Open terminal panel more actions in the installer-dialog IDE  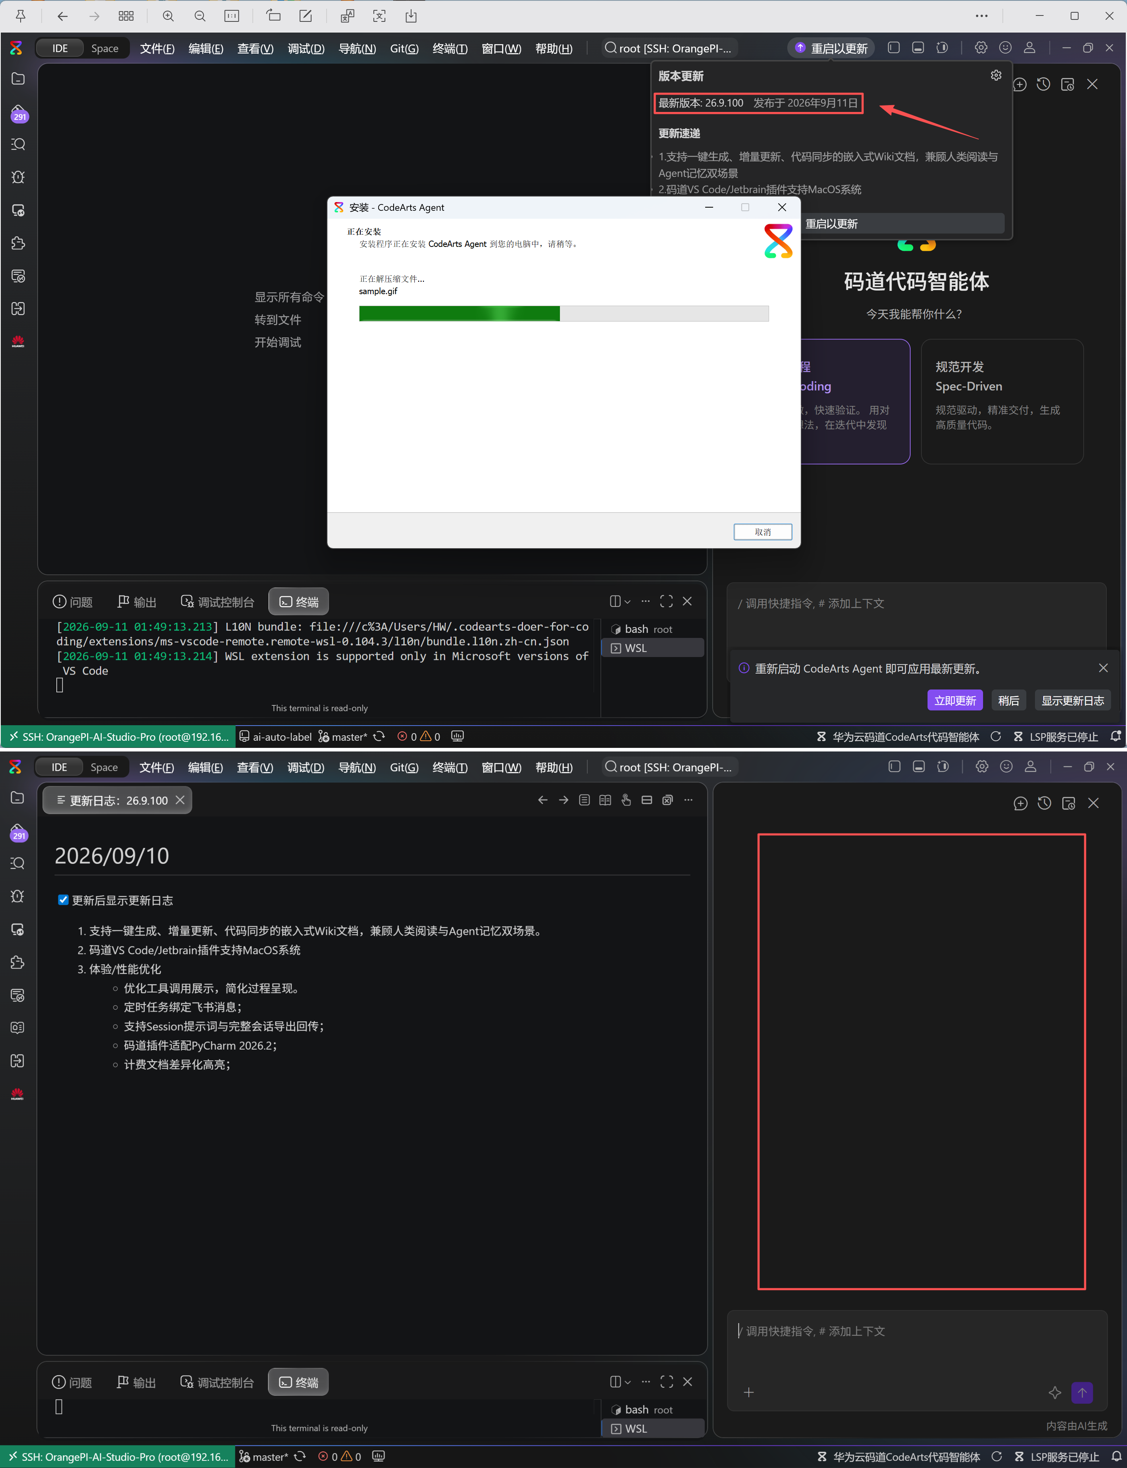[645, 601]
